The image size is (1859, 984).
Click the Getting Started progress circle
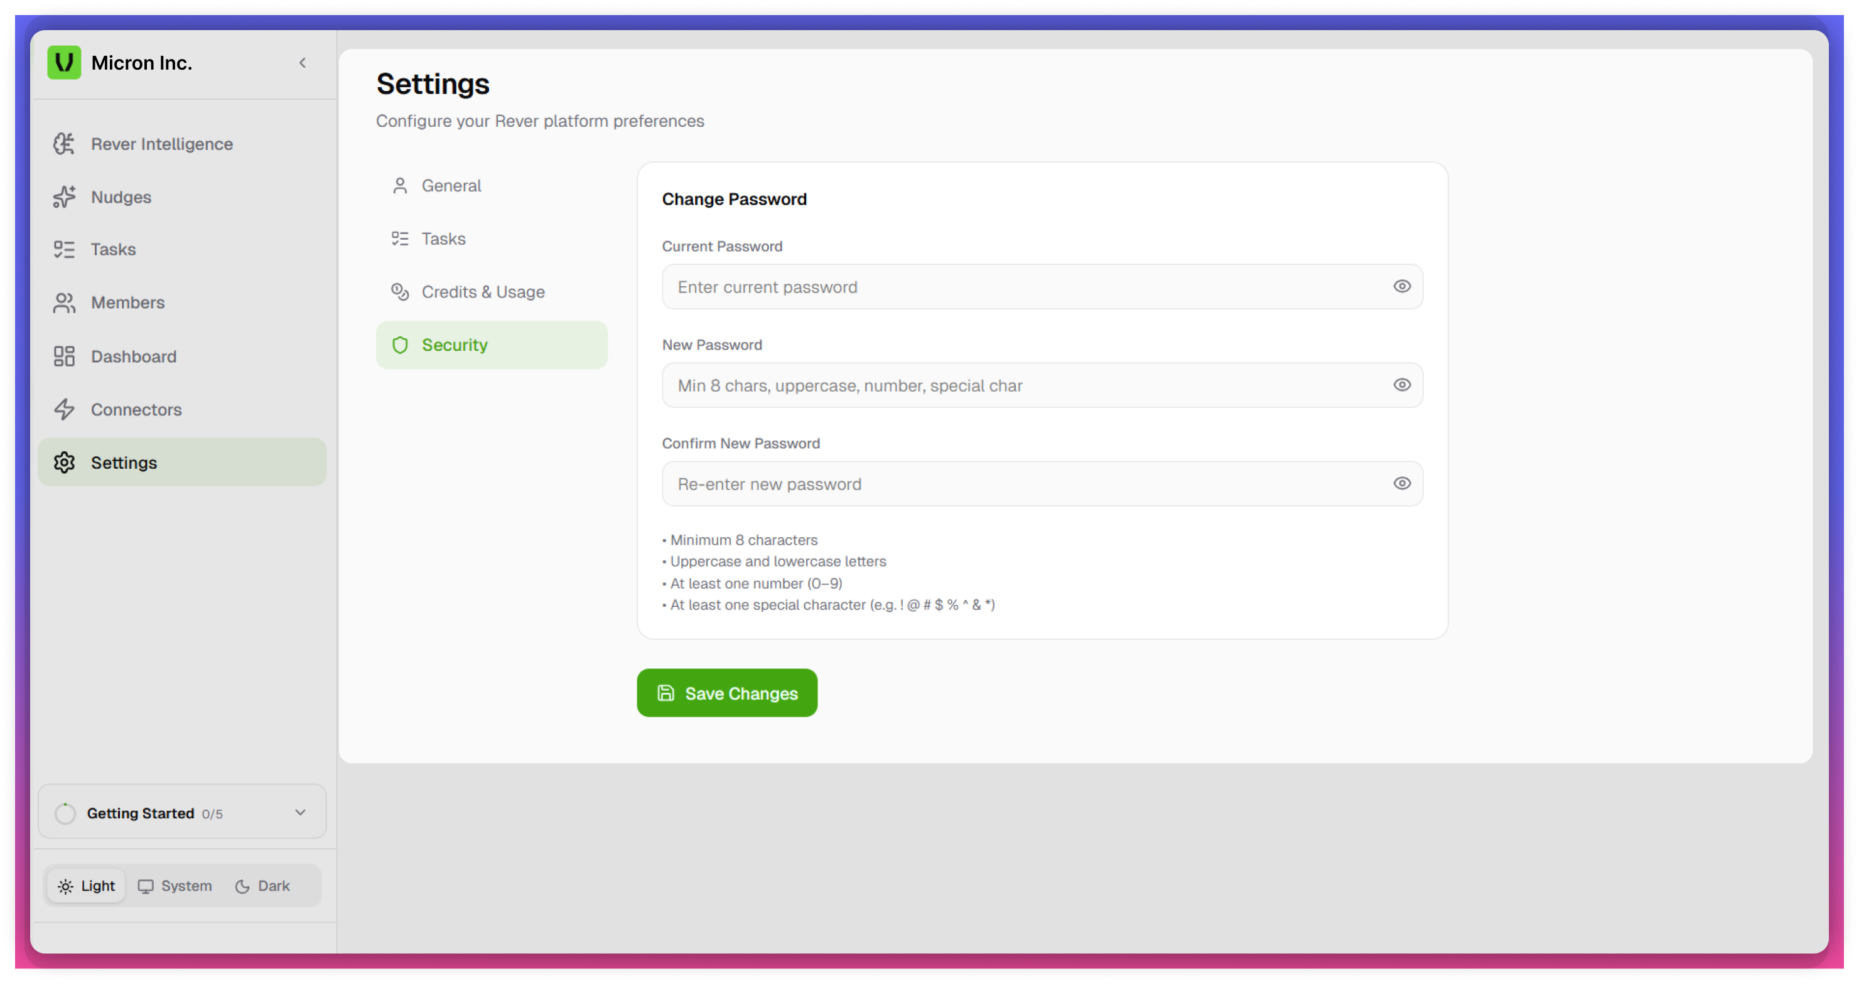66,813
